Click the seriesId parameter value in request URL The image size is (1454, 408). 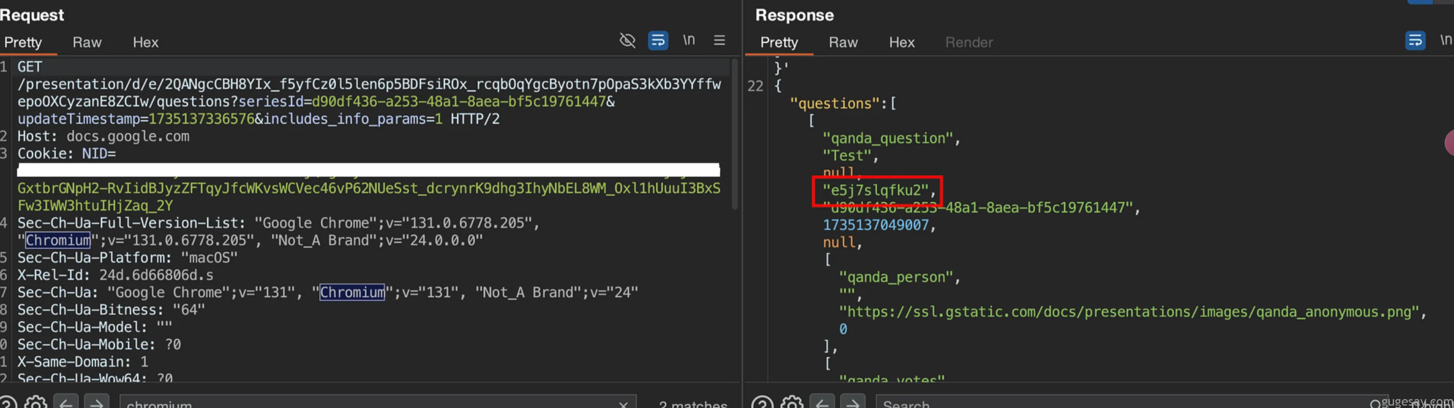458,102
